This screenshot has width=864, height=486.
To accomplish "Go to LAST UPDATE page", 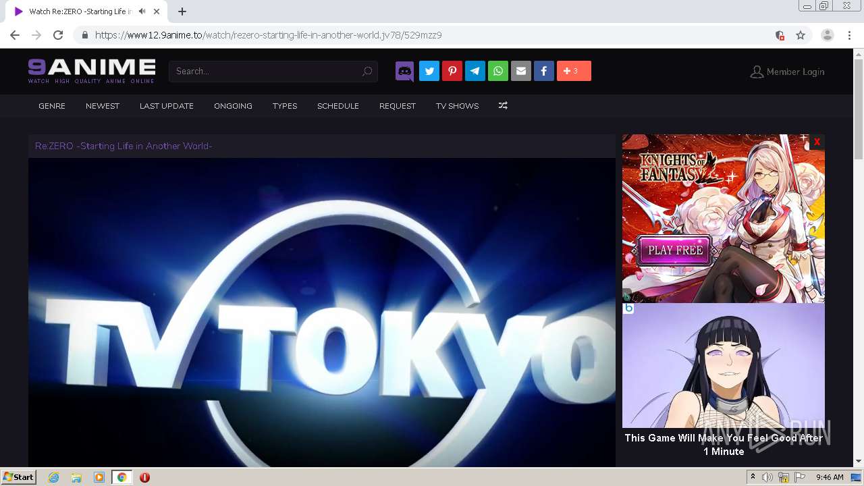I will (x=167, y=106).
